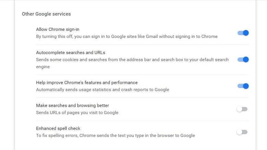267x150 pixels.
Task: Click the Gmail sign-in description text
Action: tap(127, 36)
